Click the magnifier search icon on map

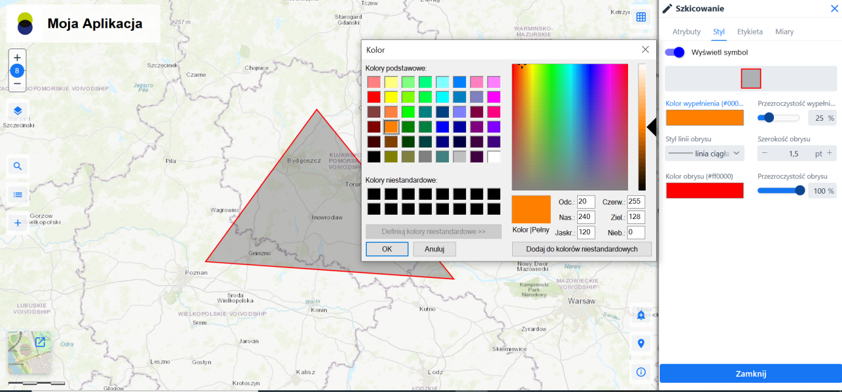tap(18, 166)
